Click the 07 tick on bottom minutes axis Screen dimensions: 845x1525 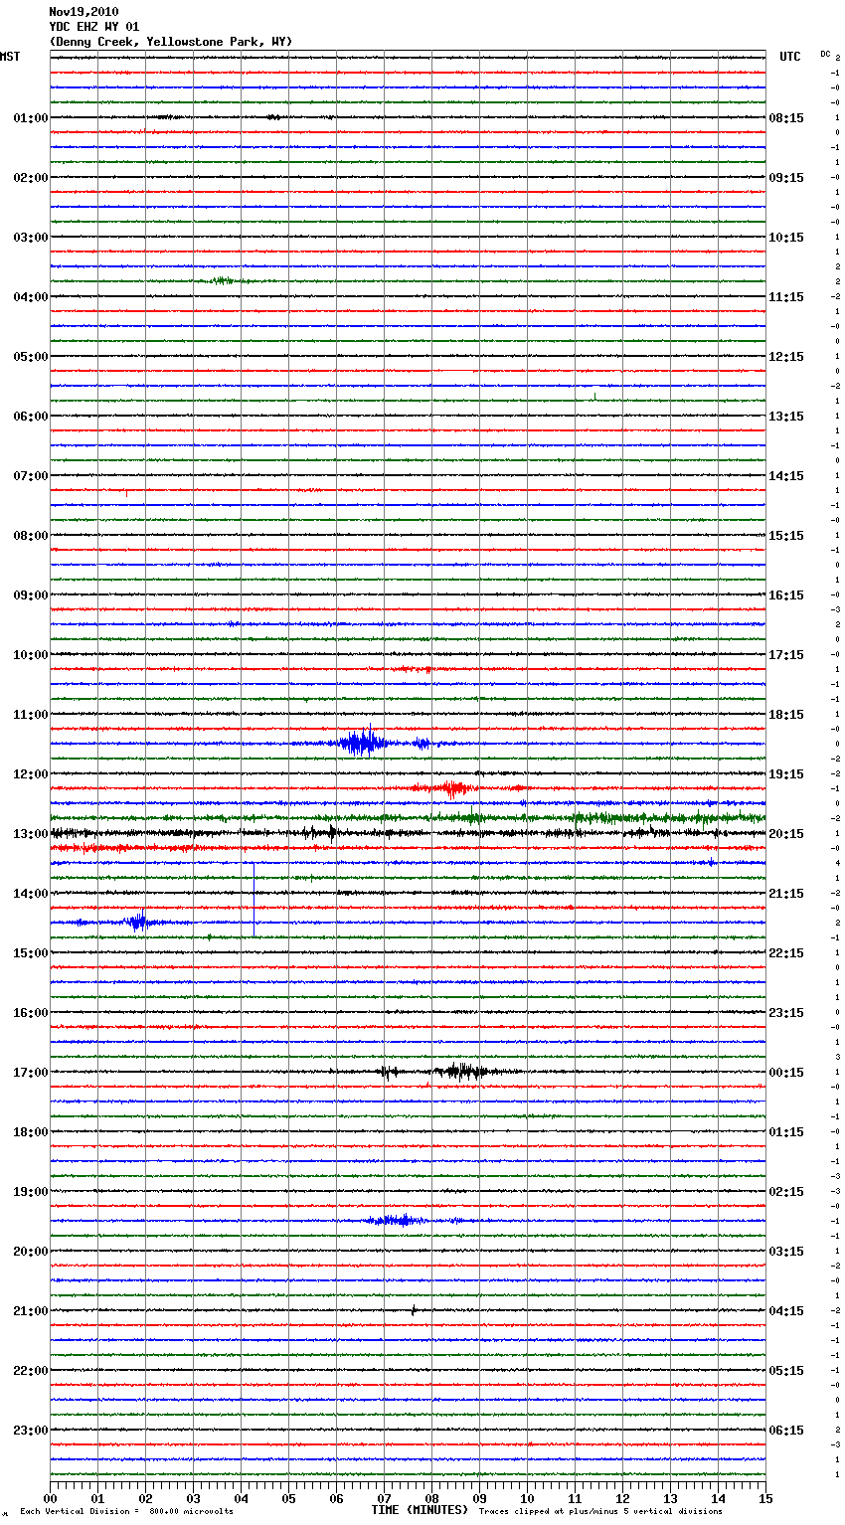[385, 1498]
